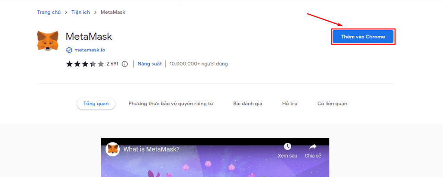Open the Hỗ trợ tab

(x=290, y=104)
